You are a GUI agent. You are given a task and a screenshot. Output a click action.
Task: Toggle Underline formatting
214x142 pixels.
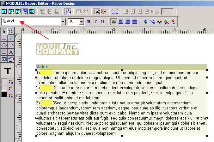[103, 22]
